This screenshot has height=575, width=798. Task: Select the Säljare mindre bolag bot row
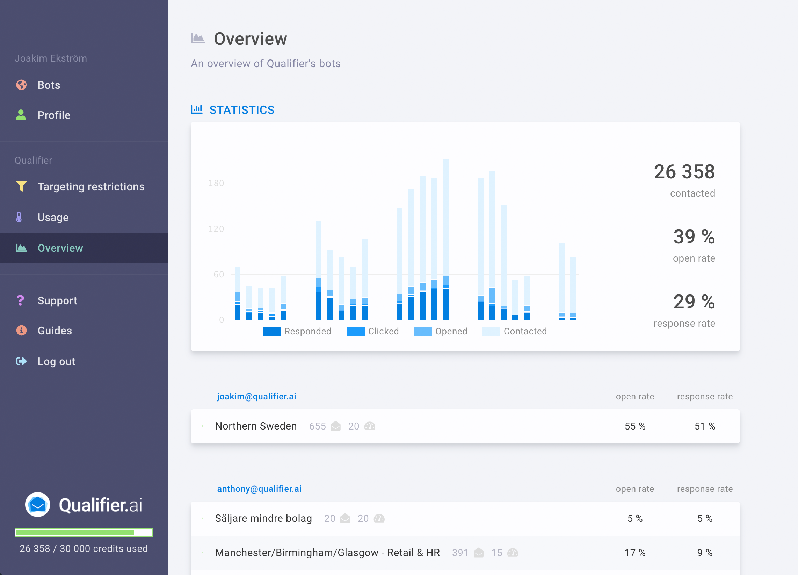click(263, 518)
